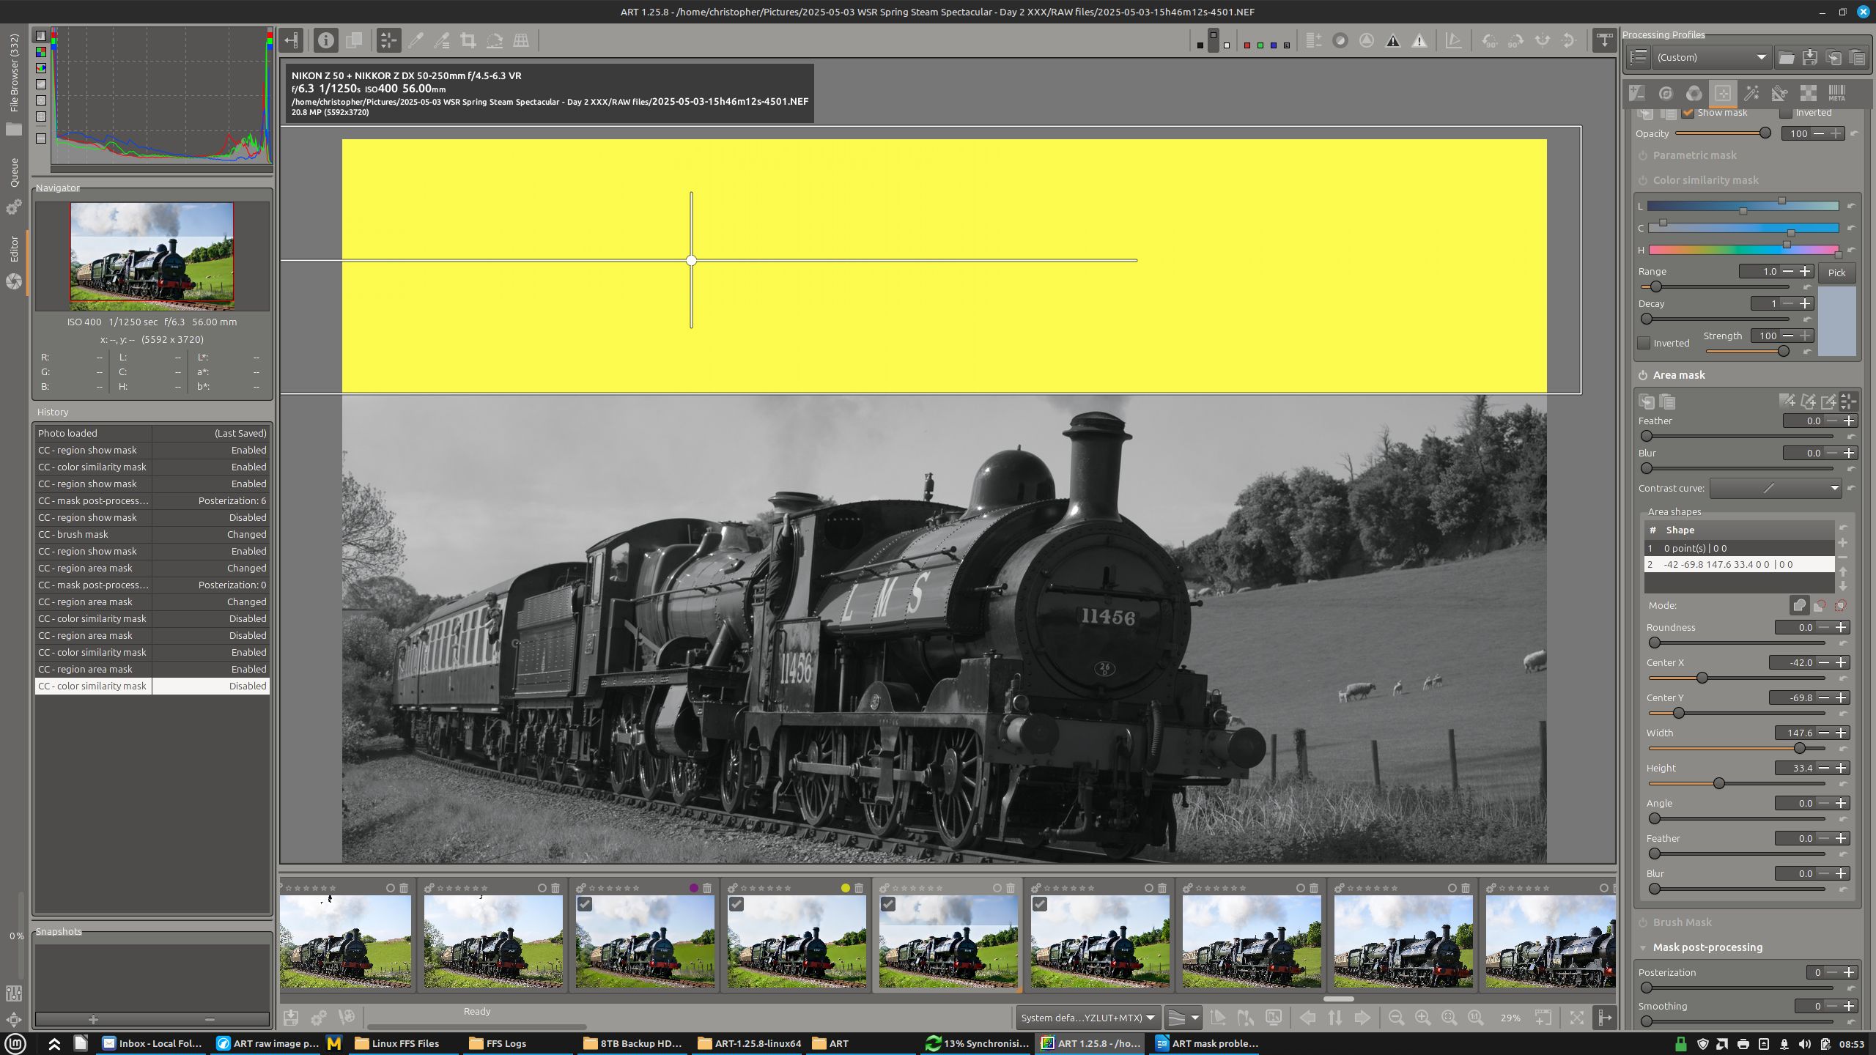Viewport: 1876px width, 1055px height.
Task: Check the Inverted box beside Show mask
Action: pyautogui.click(x=1786, y=113)
